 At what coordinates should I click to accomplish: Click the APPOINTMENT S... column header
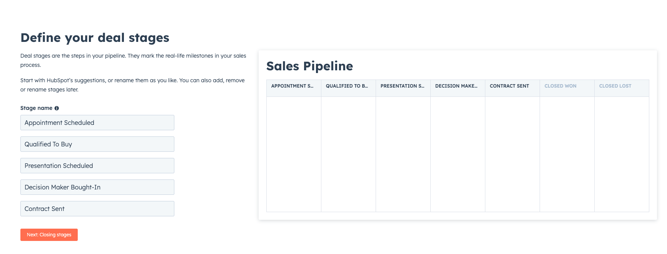coord(293,86)
